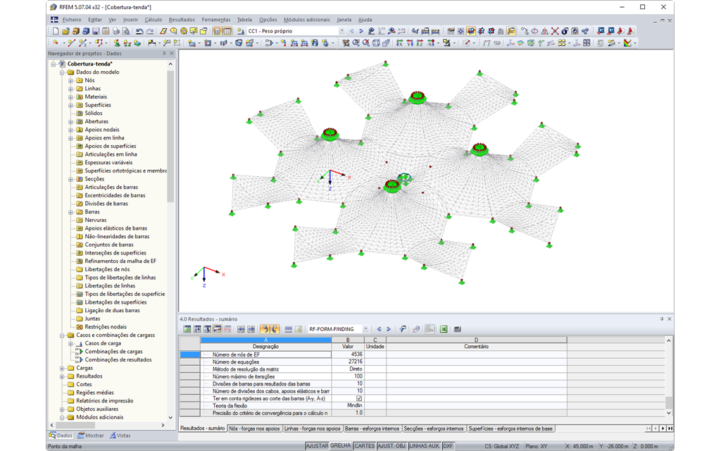This screenshot has width=721, height=451.
Task: Switch to the Mostrar navigator tab
Action: (91, 435)
